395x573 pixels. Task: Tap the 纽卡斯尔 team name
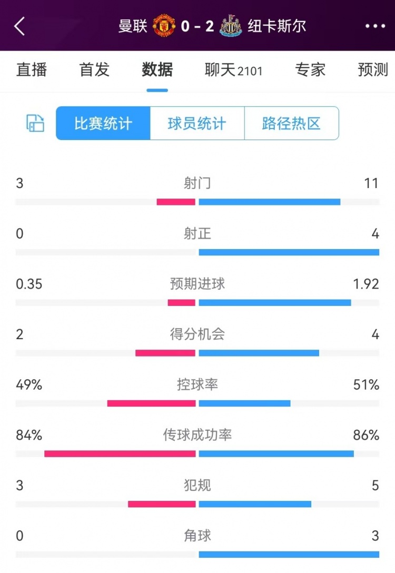click(x=276, y=26)
